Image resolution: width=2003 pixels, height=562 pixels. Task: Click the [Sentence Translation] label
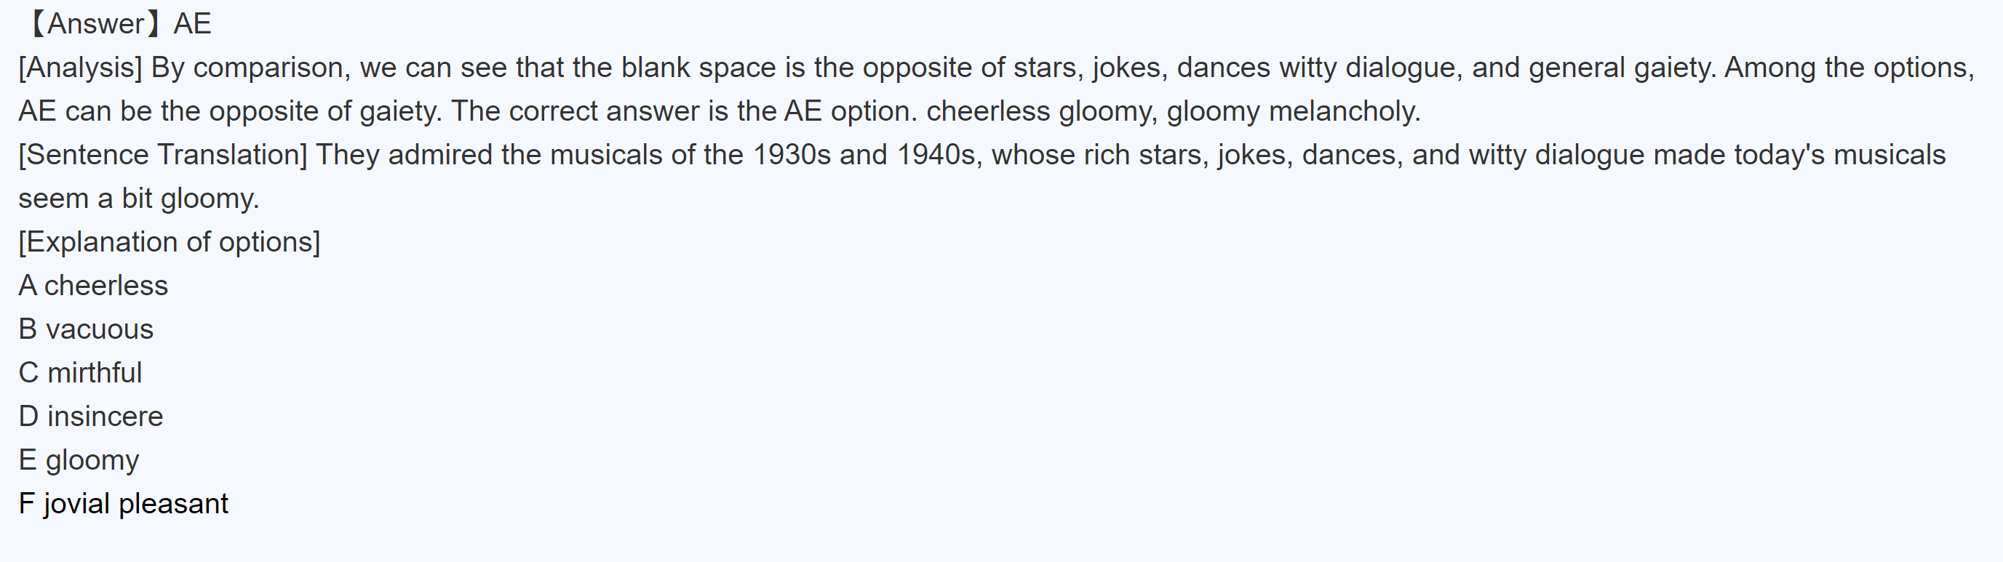coord(162,155)
